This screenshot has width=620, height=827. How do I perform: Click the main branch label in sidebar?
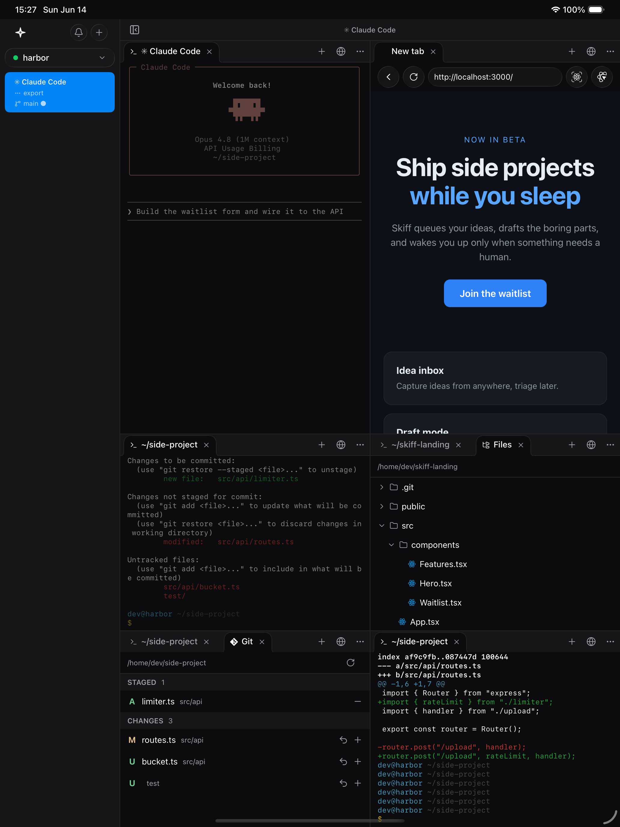pyautogui.click(x=31, y=104)
